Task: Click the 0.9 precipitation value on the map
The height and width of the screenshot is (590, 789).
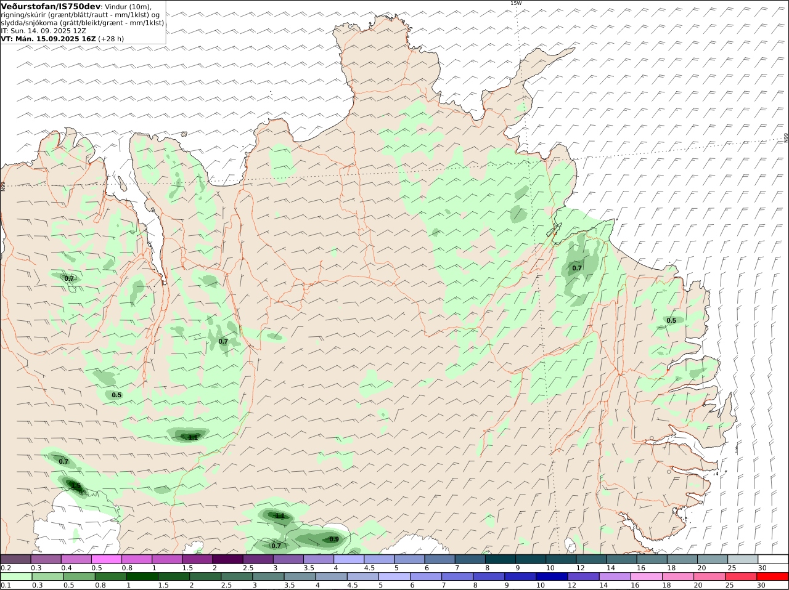Action: pos(334,539)
